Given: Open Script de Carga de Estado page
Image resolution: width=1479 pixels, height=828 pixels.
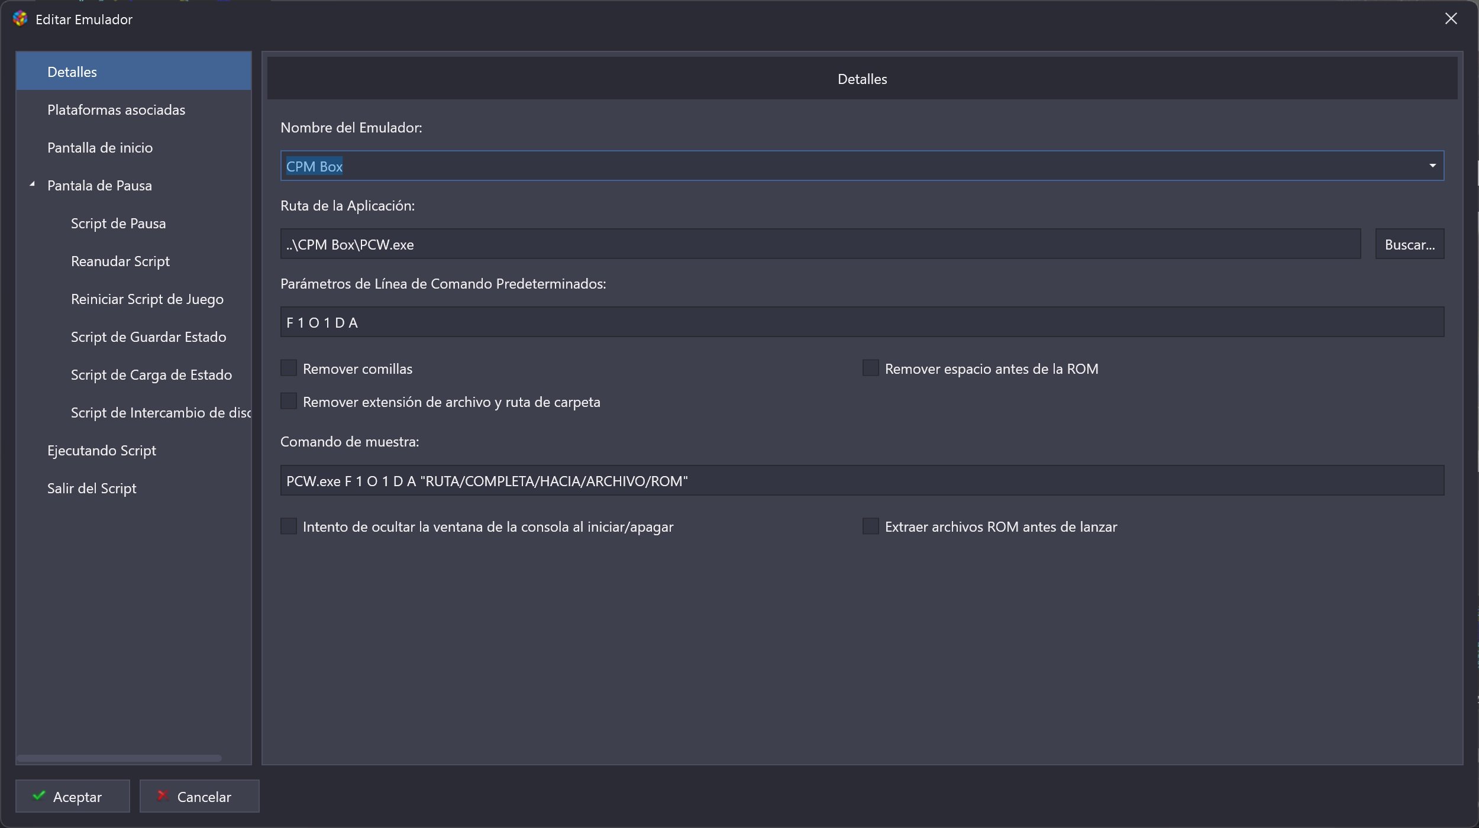Looking at the screenshot, I should click(x=151, y=374).
